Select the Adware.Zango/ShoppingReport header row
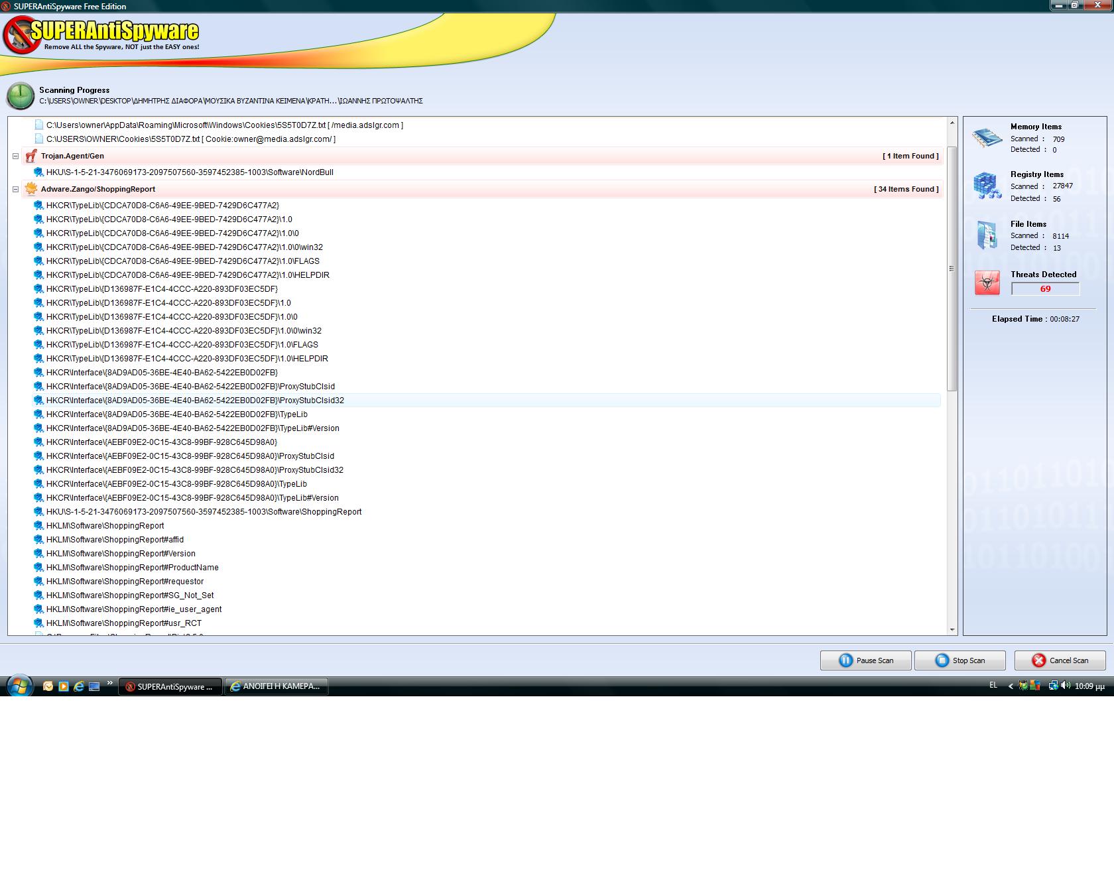1114x872 pixels. [482, 189]
